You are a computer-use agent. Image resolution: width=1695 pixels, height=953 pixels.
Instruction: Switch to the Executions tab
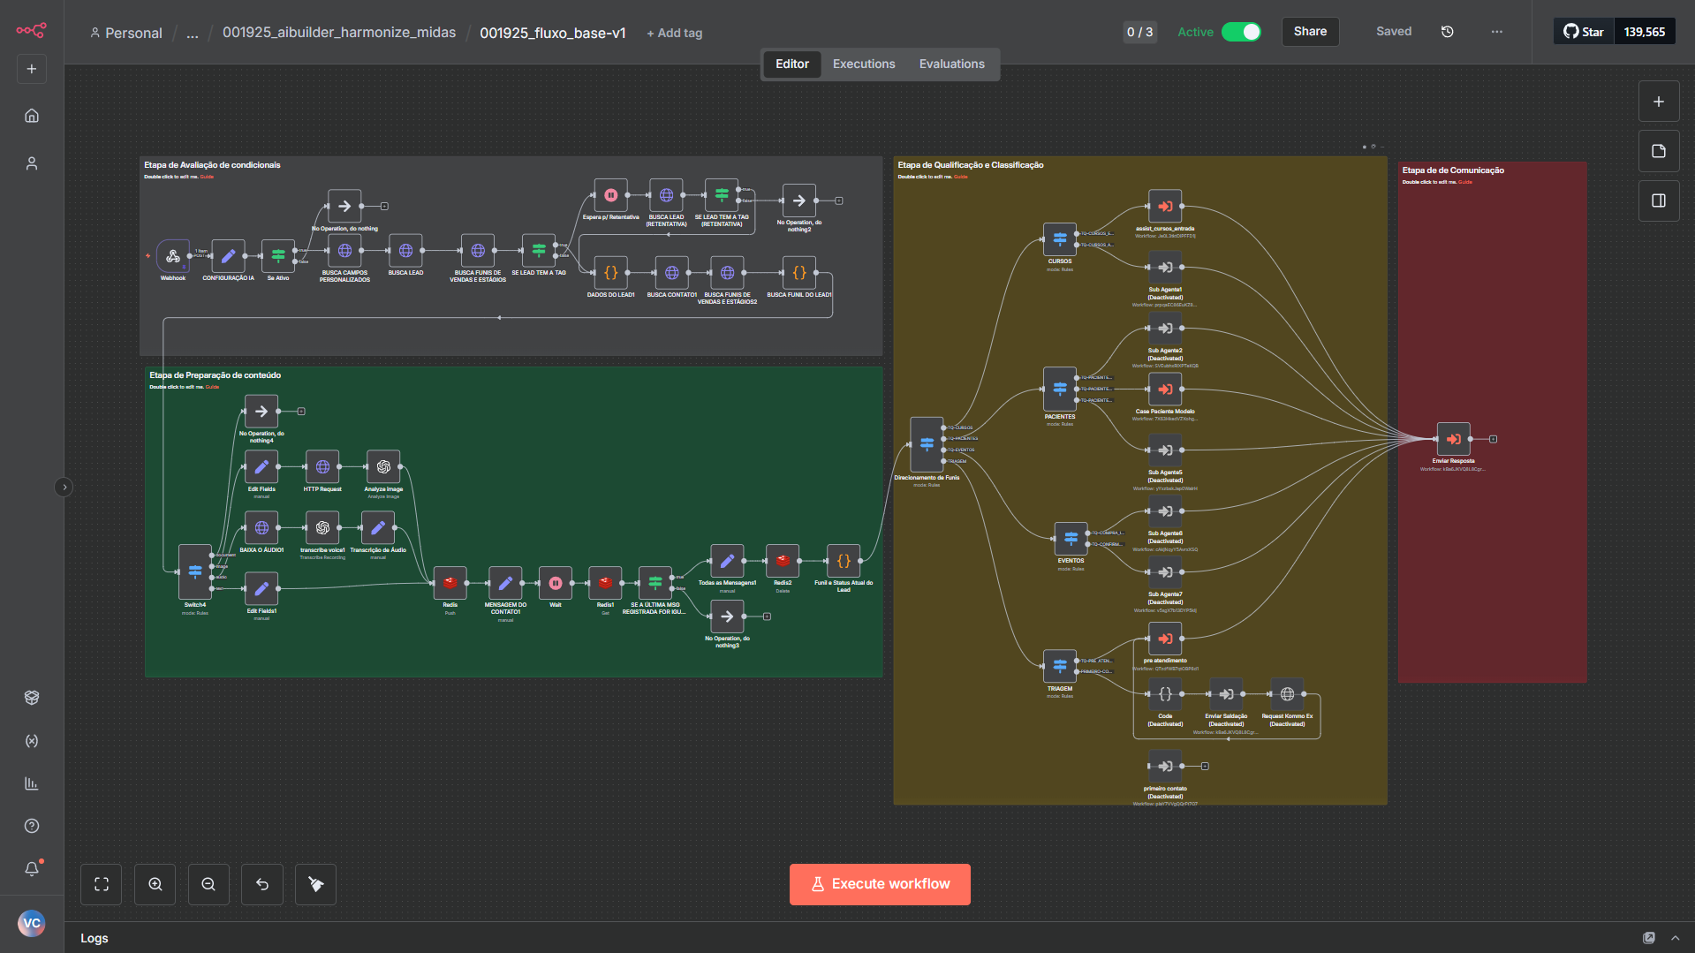pos(863,64)
